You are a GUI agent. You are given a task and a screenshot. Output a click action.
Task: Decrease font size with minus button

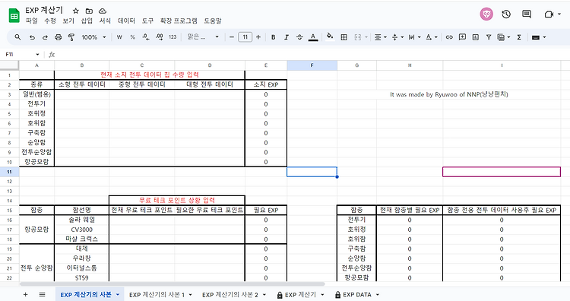(232, 37)
